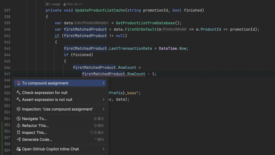Click the inspection settings gear icon

pyautogui.click(x=19, y=109)
